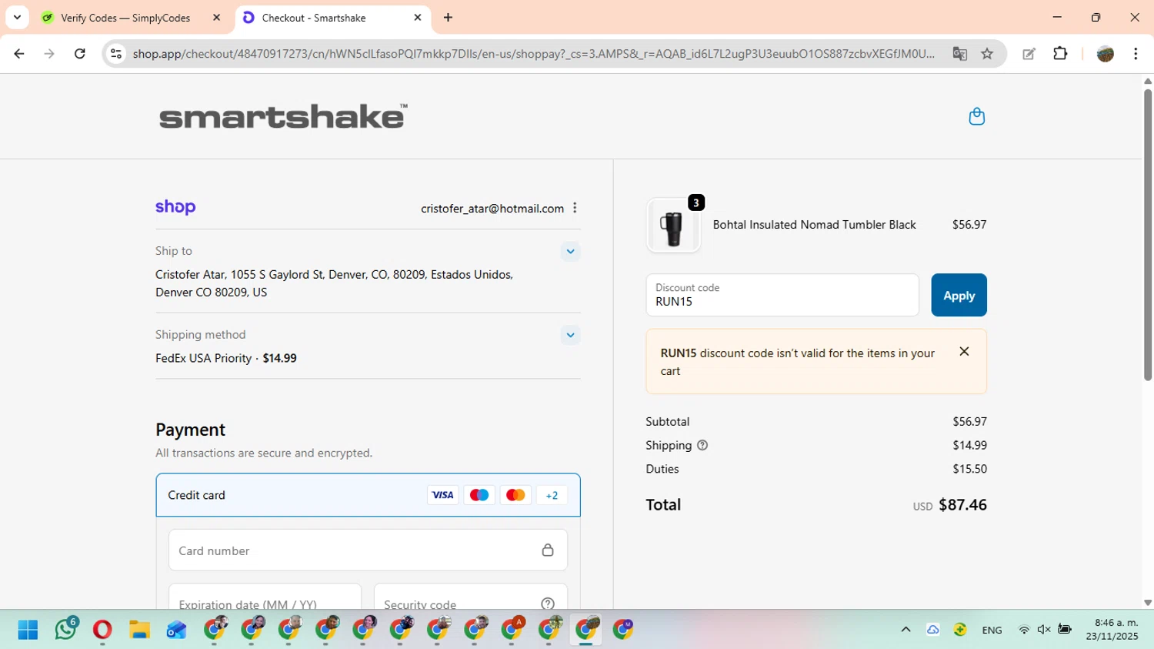Click the Maestro card icon
The image size is (1154, 649).
479,495
